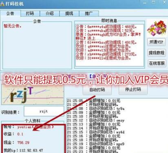
Task: Switch to the 提现 tab
Action: click(69, 13)
